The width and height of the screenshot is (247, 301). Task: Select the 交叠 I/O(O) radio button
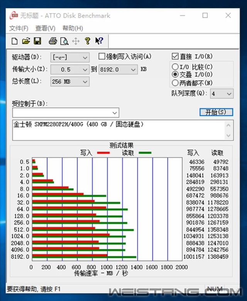point(175,74)
